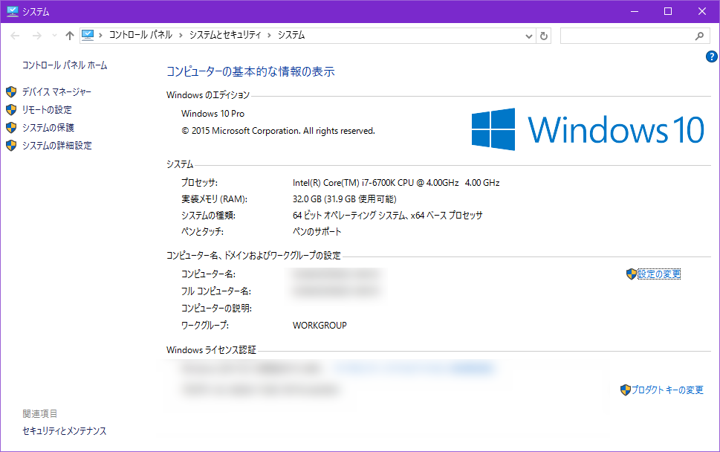Screen dimensions: 720x452
Task: Select コントロール パネル breadcrumb
Action: 140,36
